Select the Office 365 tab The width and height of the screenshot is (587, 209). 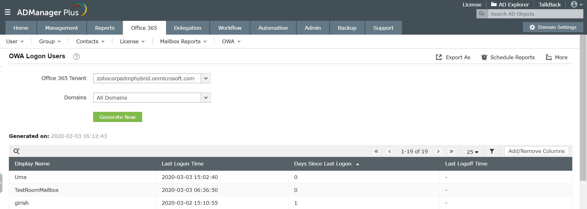click(x=144, y=28)
